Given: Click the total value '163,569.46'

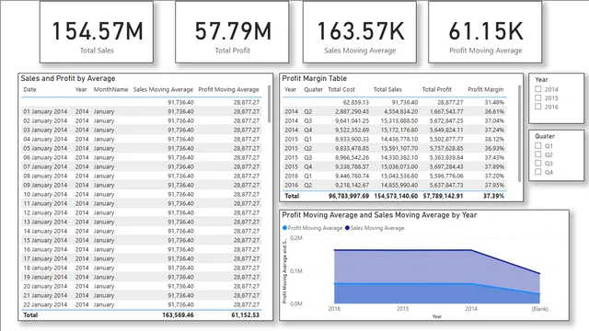Looking at the screenshot, I should click(178, 314).
